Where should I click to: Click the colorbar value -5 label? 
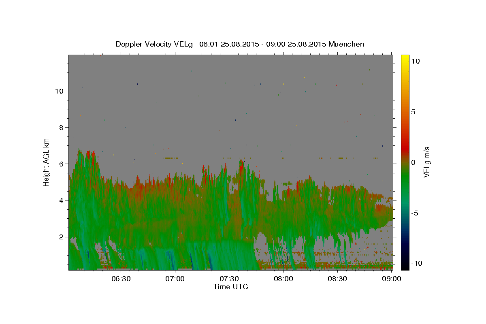[x=415, y=213]
